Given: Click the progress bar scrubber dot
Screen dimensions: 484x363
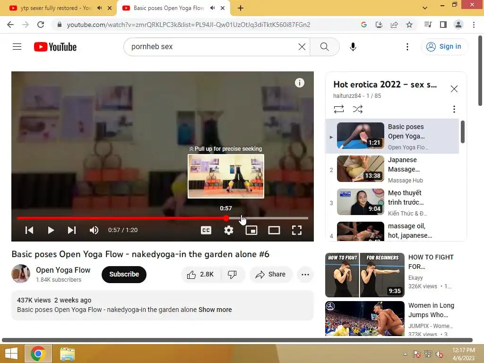Looking at the screenshot, I should [226, 218].
